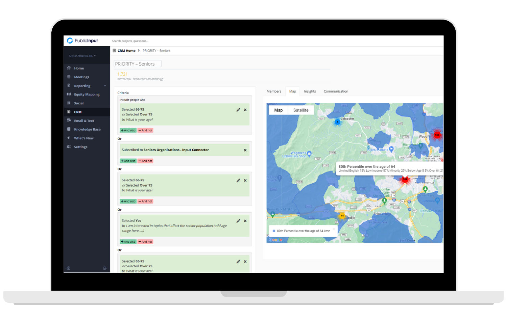
Task: Click the blue legend swatch for 80th Percentile
Action: pos(274,231)
